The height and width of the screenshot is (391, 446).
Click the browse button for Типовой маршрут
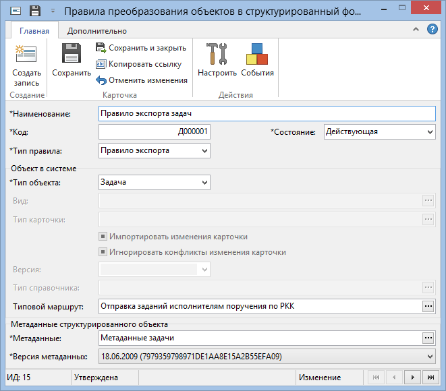pos(427,306)
